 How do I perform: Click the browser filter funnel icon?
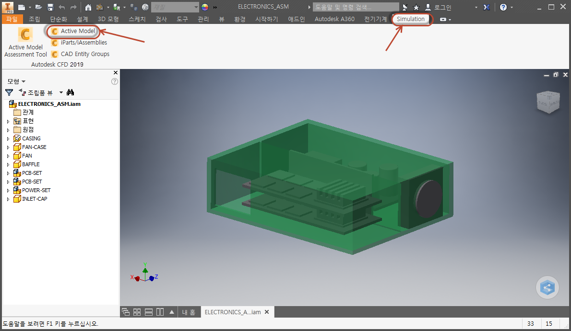click(x=9, y=92)
